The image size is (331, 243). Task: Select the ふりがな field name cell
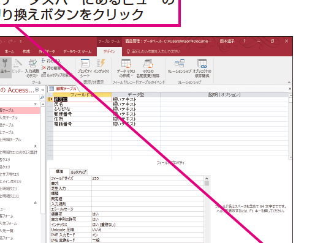click(82, 109)
